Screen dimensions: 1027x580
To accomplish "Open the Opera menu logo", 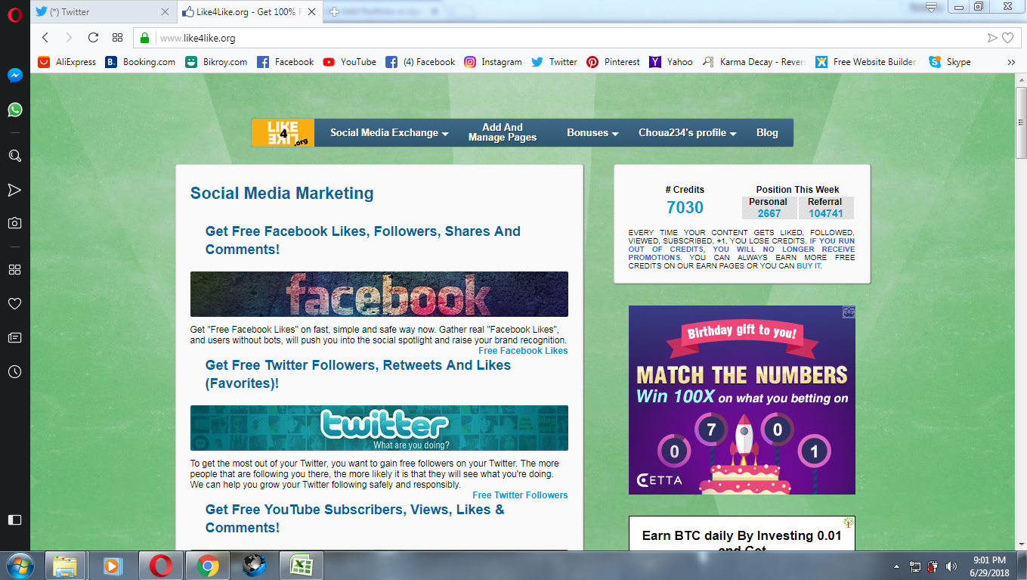I will [14, 14].
